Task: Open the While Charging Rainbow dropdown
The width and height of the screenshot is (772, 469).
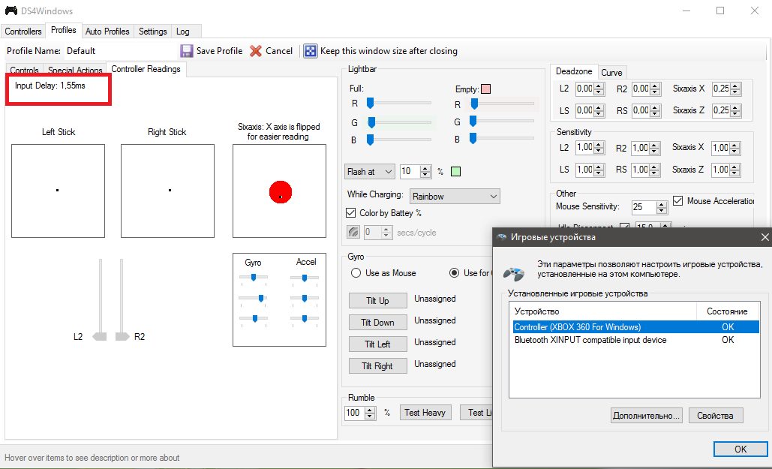Action: pyautogui.click(x=455, y=196)
